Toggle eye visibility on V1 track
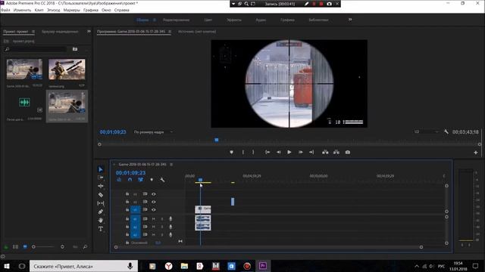The width and height of the screenshot is (485, 272). [x=153, y=210]
